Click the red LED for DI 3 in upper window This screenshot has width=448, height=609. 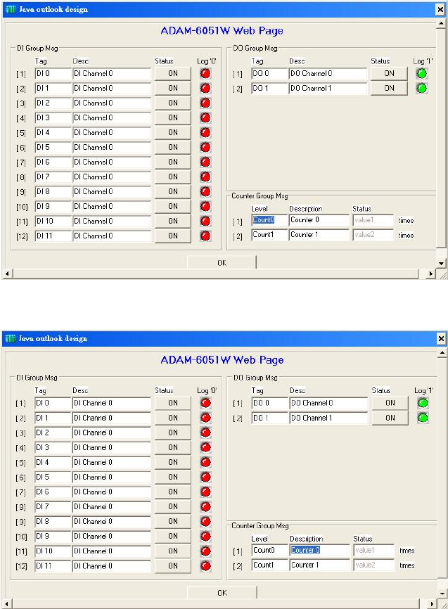(205, 117)
